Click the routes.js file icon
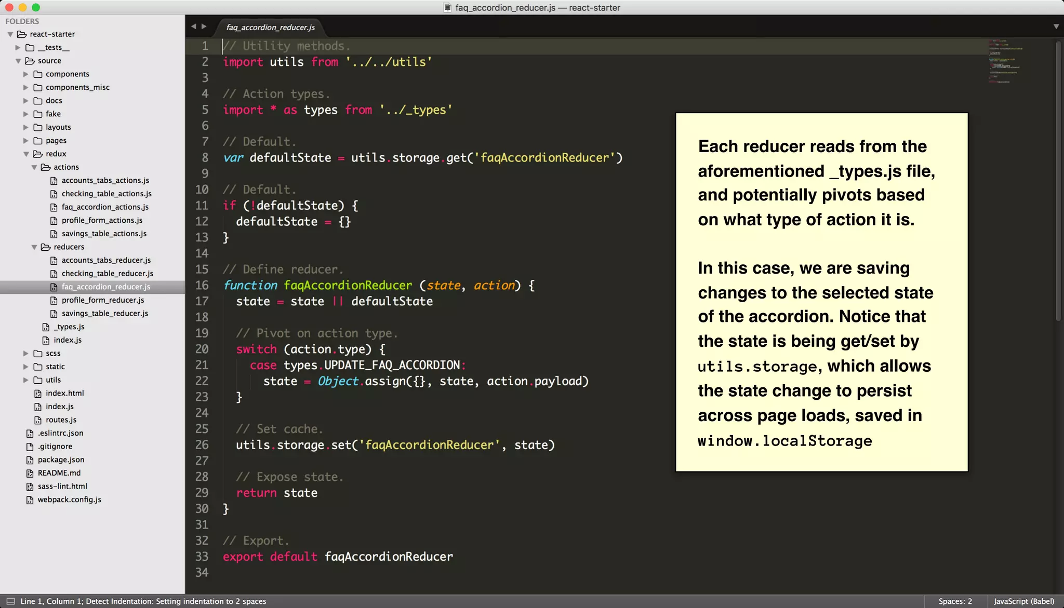 coord(38,420)
